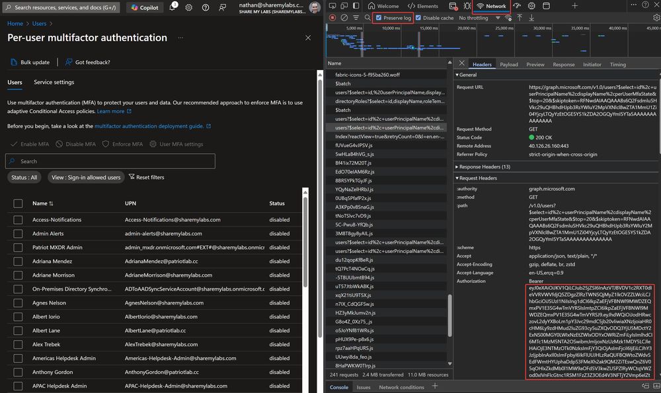The width and height of the screenshot is (661, 393).
Task: Check the Patriot MXDR Admin row
Action: pos(18,248)
